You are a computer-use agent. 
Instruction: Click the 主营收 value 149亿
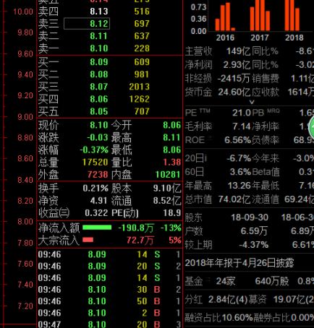pos(238,51)
